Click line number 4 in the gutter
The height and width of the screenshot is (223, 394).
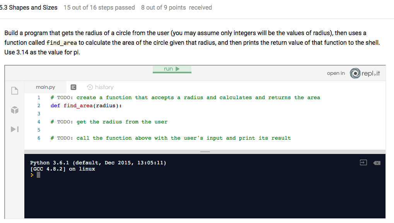39,122
